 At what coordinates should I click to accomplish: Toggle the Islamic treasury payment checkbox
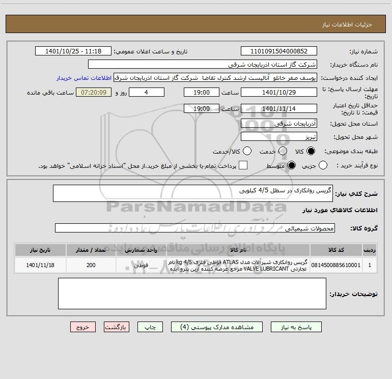[243, 165]
